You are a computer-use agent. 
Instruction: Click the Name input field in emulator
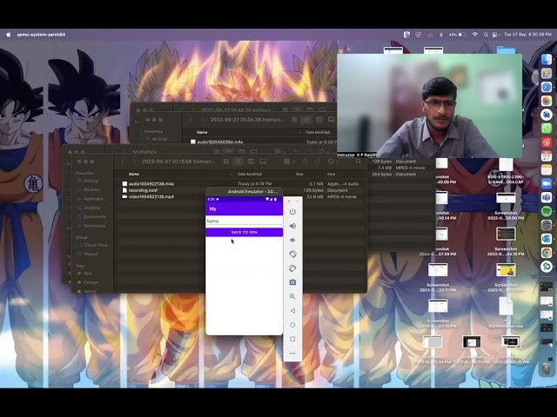point(244,222)
